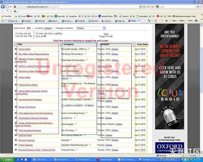
Task: Open LightBox icon for Network Engineer row
Action: click(16, 140)
